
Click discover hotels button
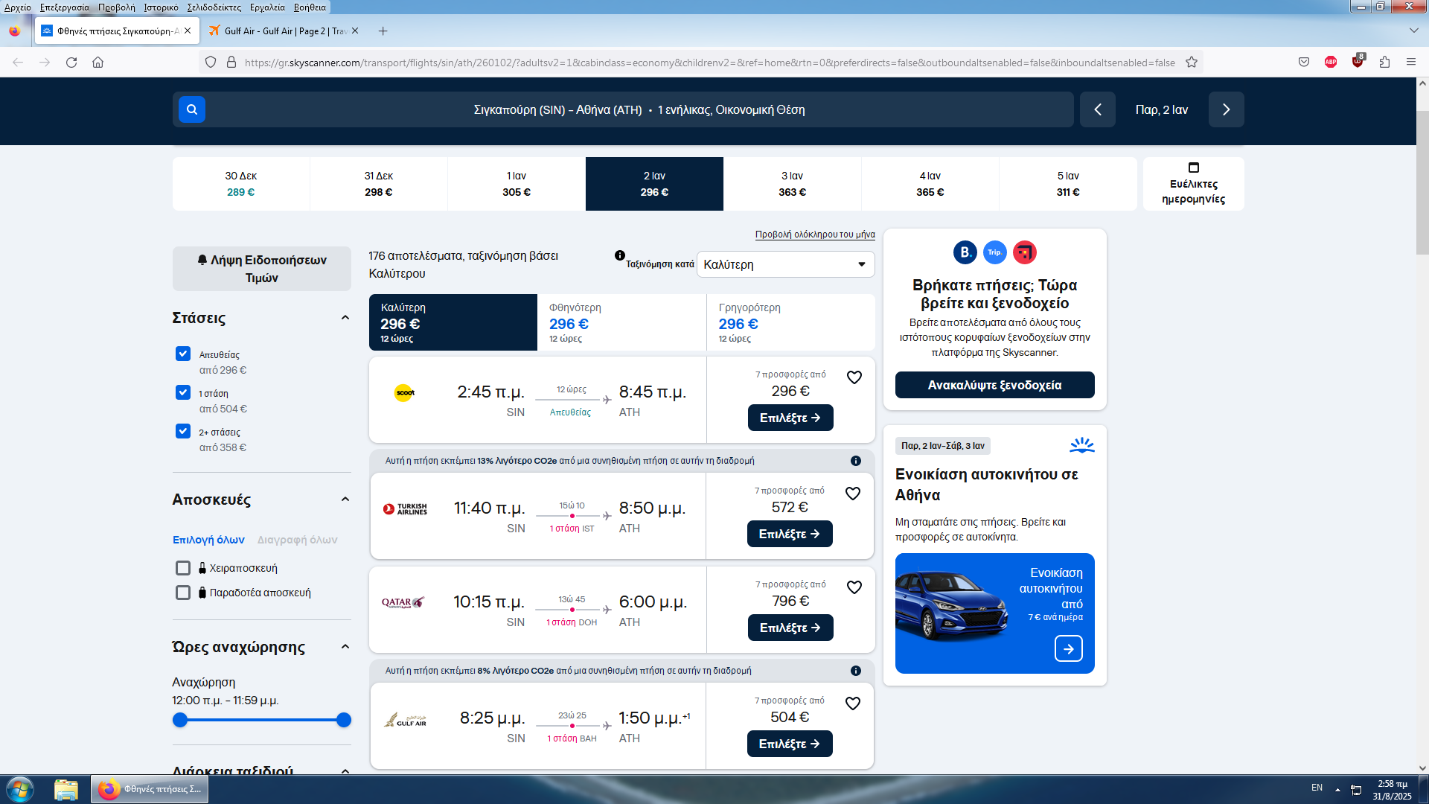[x=994, y=385]
